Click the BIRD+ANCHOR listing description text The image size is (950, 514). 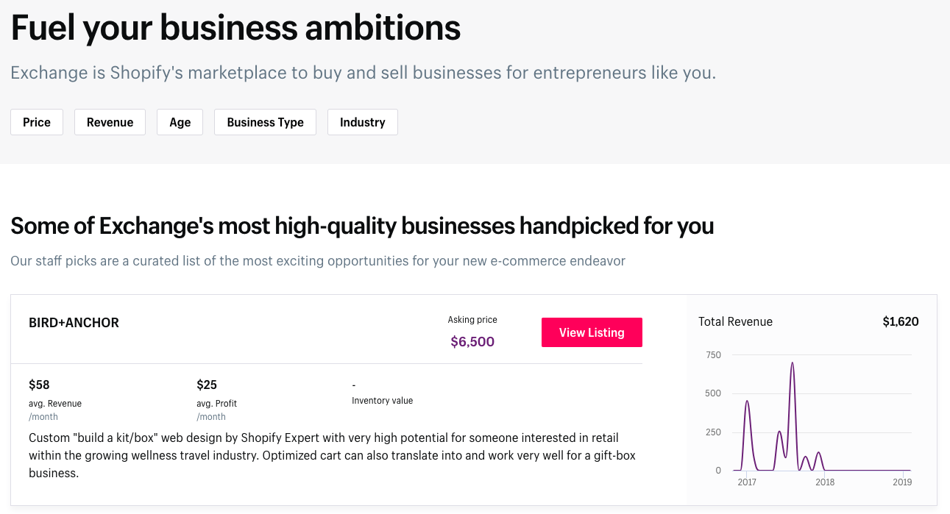pos(332,455)
